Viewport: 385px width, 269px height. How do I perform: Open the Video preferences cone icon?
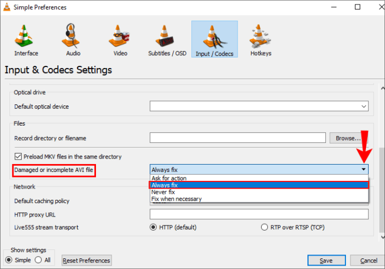point(119,36)
